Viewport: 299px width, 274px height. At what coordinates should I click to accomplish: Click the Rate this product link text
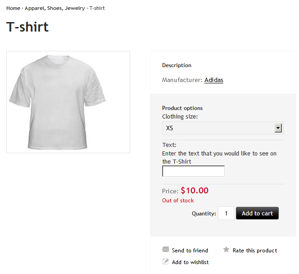(x=255, y=251)
